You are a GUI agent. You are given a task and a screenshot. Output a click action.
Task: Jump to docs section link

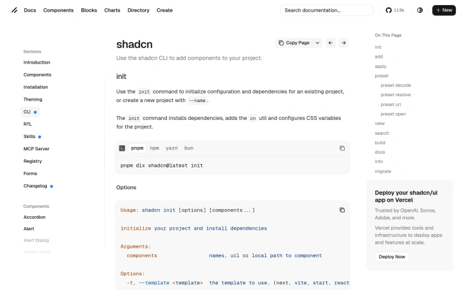click(x=380, y=152)
